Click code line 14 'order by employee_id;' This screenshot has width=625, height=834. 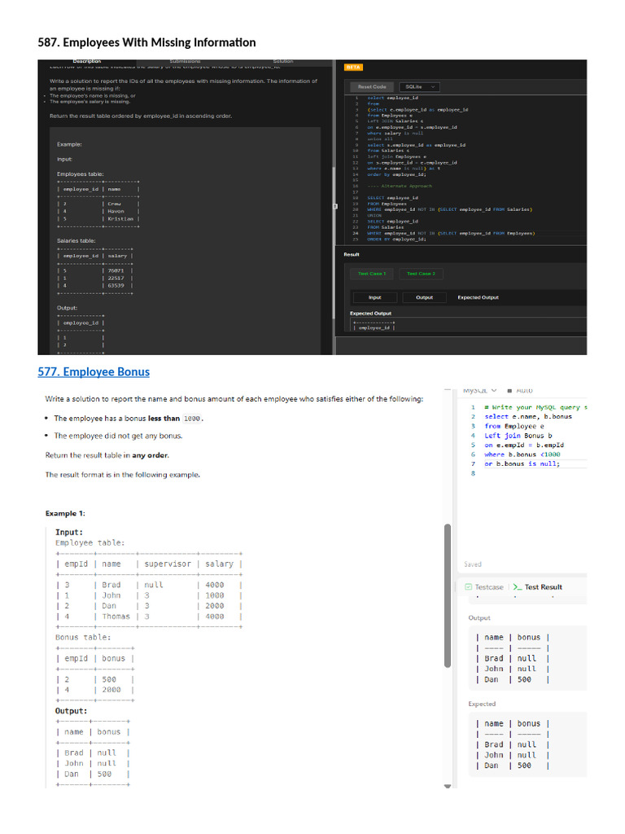(396, 174)
